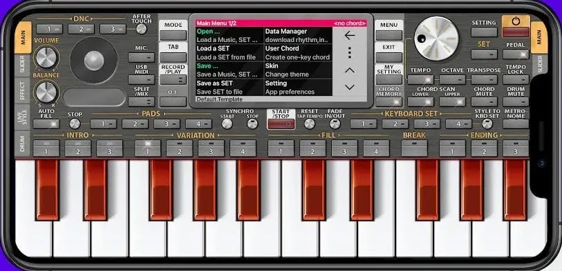Select 'Skin' menu entry
Image resolution: width=562 pixels, height=271 pixels.
pos(298,70)
